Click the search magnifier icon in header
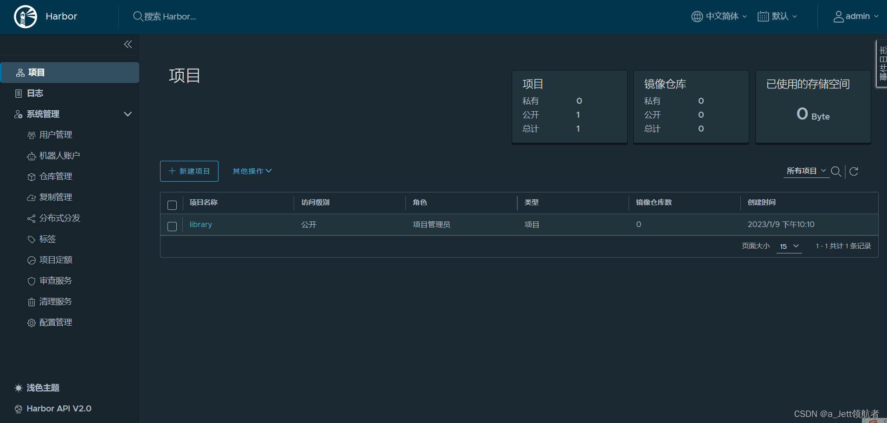The height and width of the screenshot is (423, 887). (x=138, y=16)
